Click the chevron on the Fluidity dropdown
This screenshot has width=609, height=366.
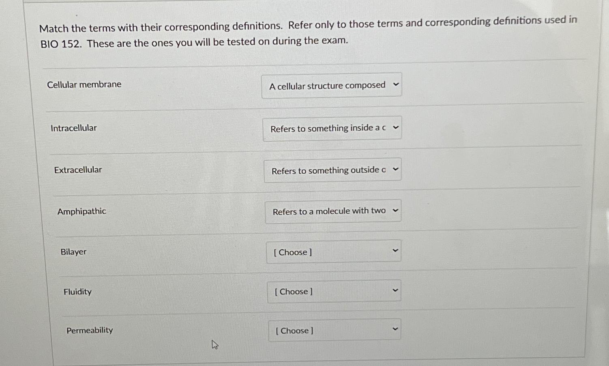point(395,289)
